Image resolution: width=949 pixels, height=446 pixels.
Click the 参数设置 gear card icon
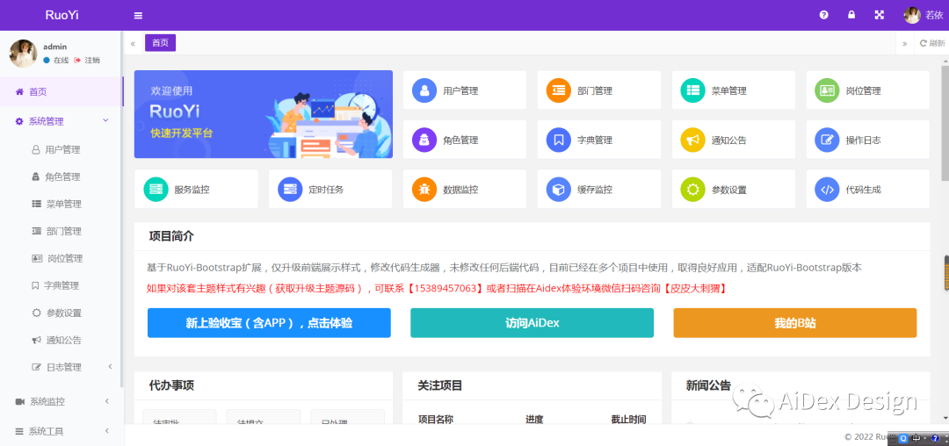tap(693, 189)
